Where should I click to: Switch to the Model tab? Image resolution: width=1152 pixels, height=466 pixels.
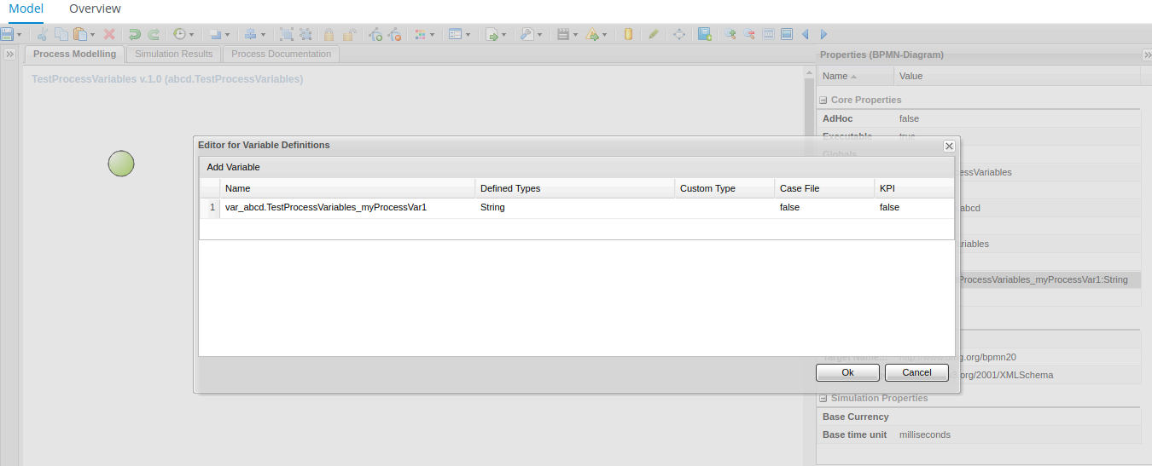tap(26, 9)
